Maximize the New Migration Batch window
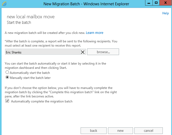 156,3
